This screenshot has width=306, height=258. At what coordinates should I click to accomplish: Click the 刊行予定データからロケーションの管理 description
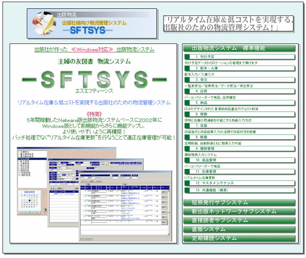(x=221, y=63)
